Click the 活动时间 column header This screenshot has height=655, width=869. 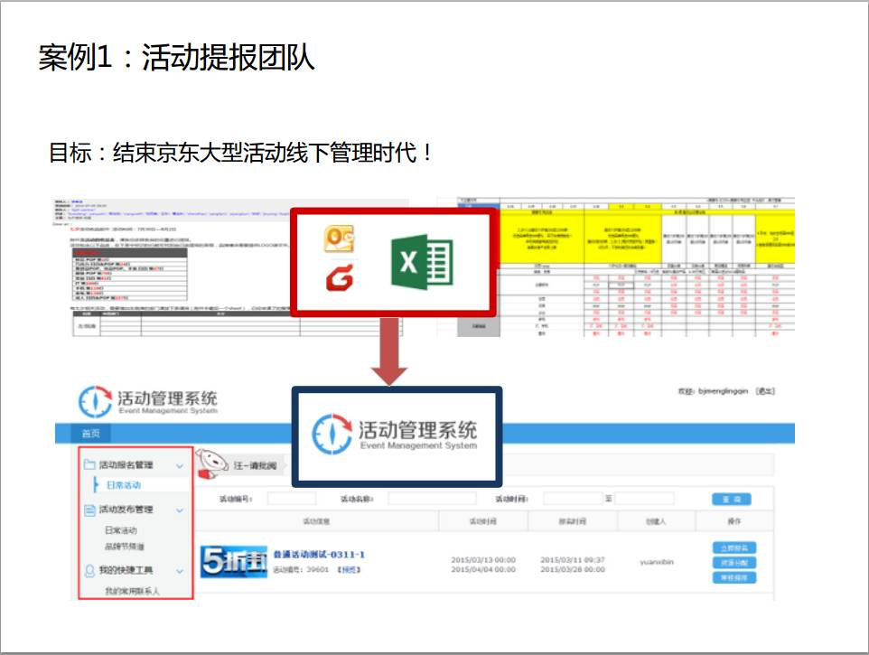[x=482, y=521]
